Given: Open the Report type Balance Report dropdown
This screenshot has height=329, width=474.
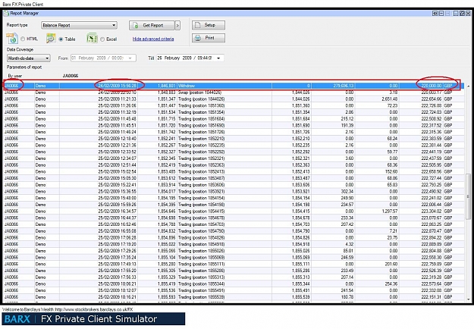Looking at the screenshot, I should point(79,25).
